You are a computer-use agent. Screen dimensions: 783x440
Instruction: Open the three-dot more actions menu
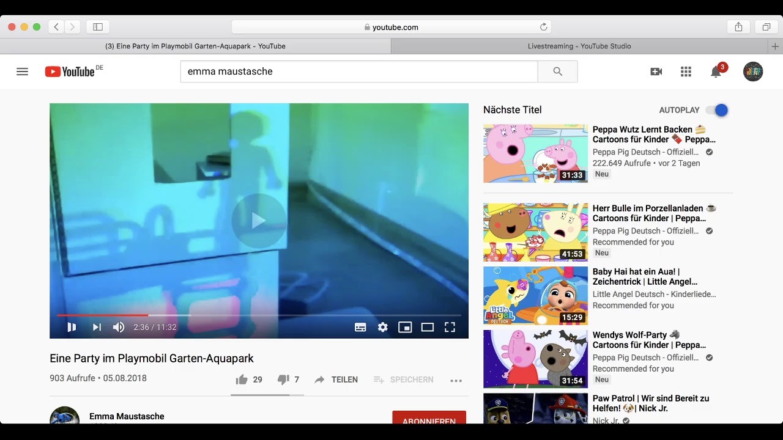[456, 380]
